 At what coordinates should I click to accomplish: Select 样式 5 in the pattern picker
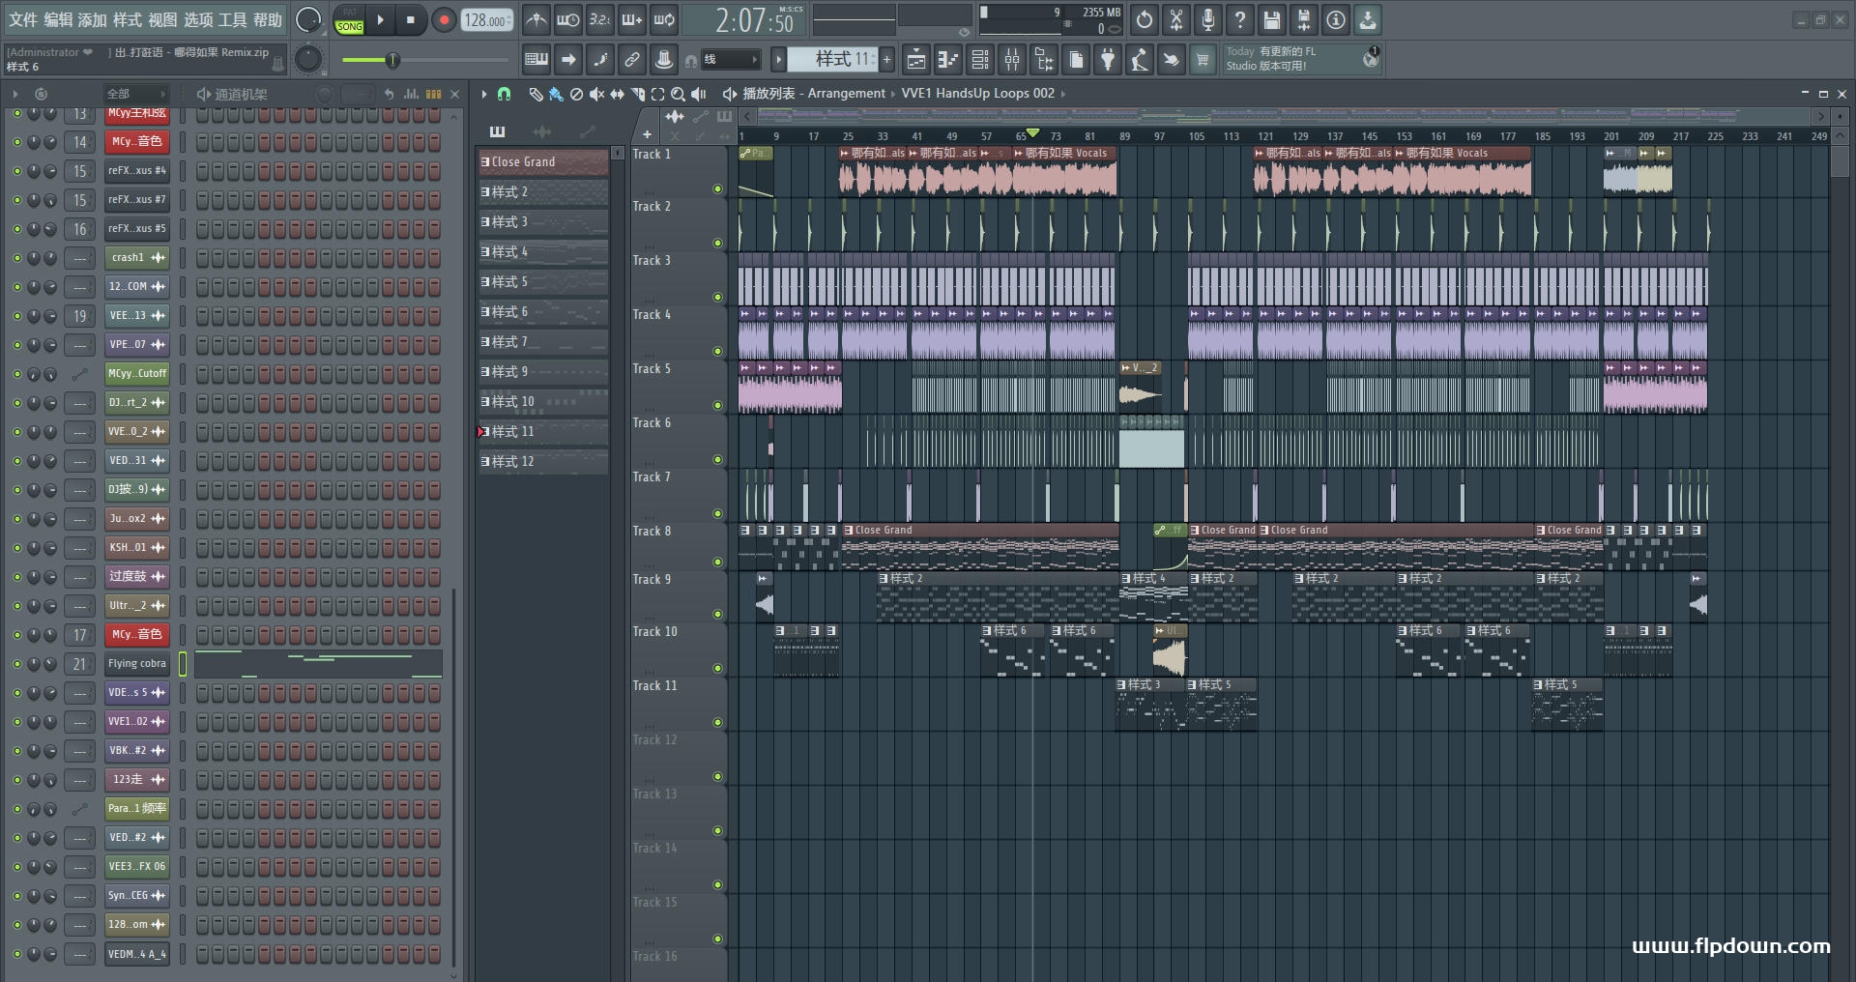click(x=543, y=282)
